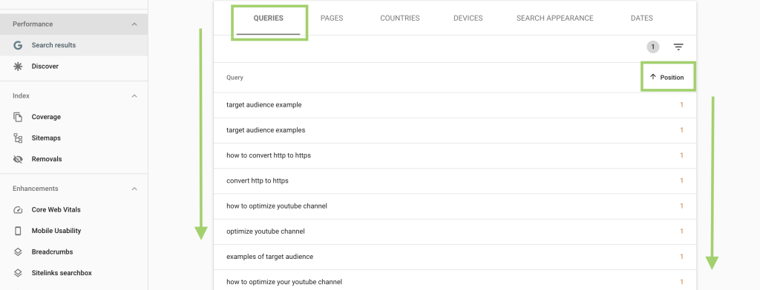Click the Coverage pages icon
Screen dimensions: 760x290
pos(18,117)
